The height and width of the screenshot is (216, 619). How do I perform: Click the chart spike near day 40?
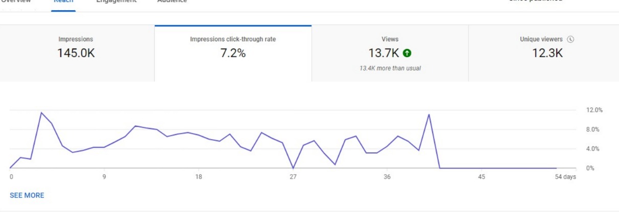click(x=429, y=115)
